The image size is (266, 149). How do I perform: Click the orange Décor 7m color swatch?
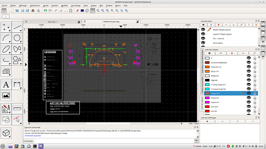coord(207,71)
